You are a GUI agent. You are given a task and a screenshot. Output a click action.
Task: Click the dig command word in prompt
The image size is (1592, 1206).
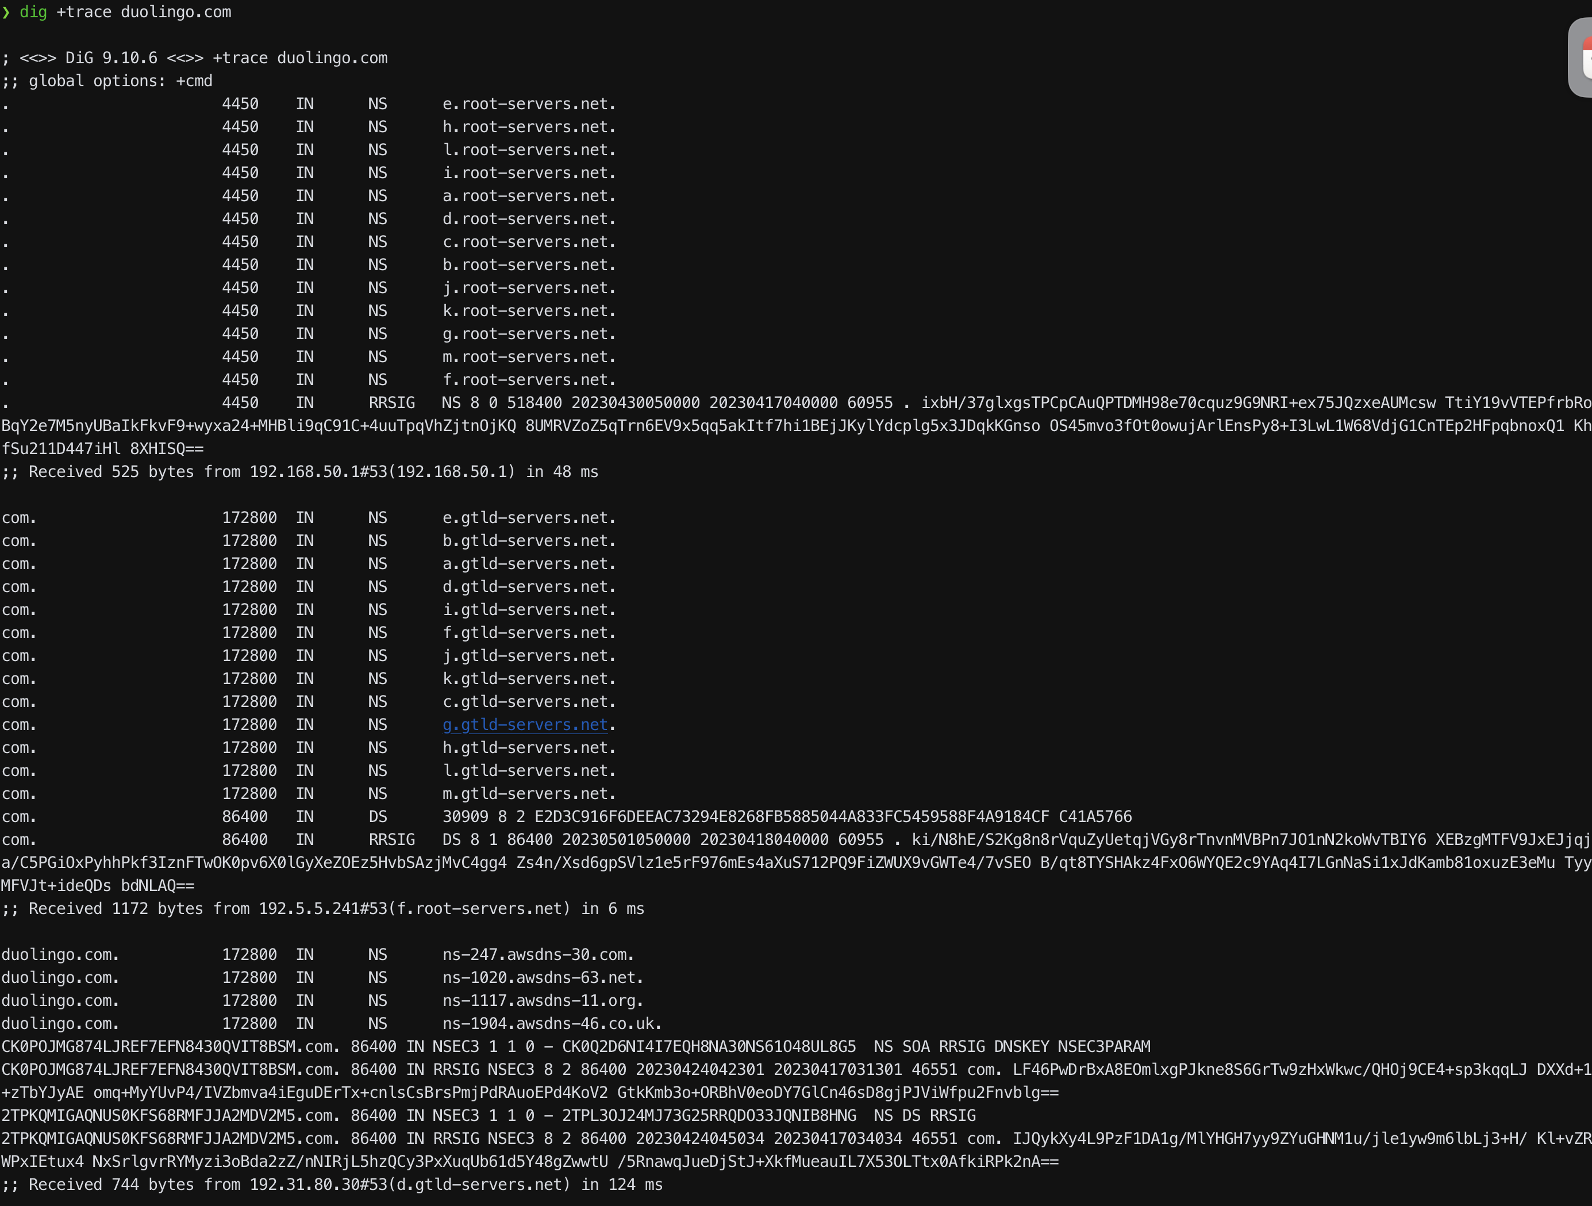pyautogui.click(x=33, y=12)
